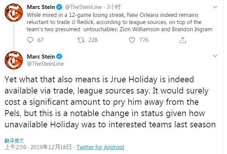Click the main tweet text about Jrue Holiday

110,102
